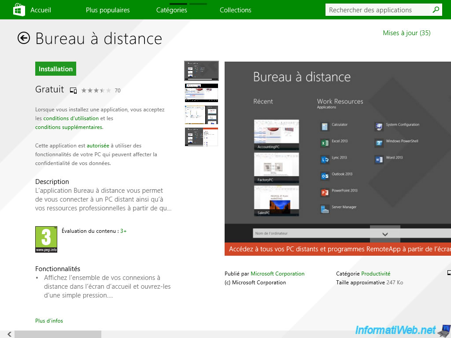
Task: Click the Bureau à distance page title
Action: point(99,39)
